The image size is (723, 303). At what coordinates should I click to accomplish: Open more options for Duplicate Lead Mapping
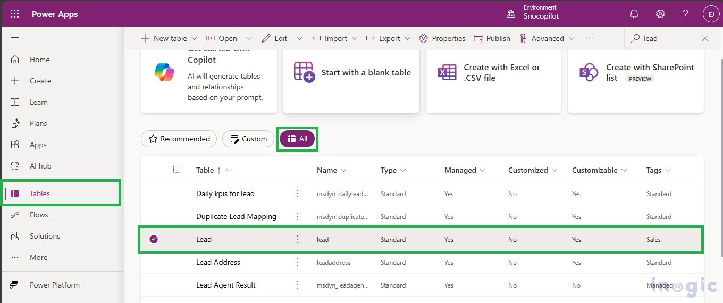[298, 216]
